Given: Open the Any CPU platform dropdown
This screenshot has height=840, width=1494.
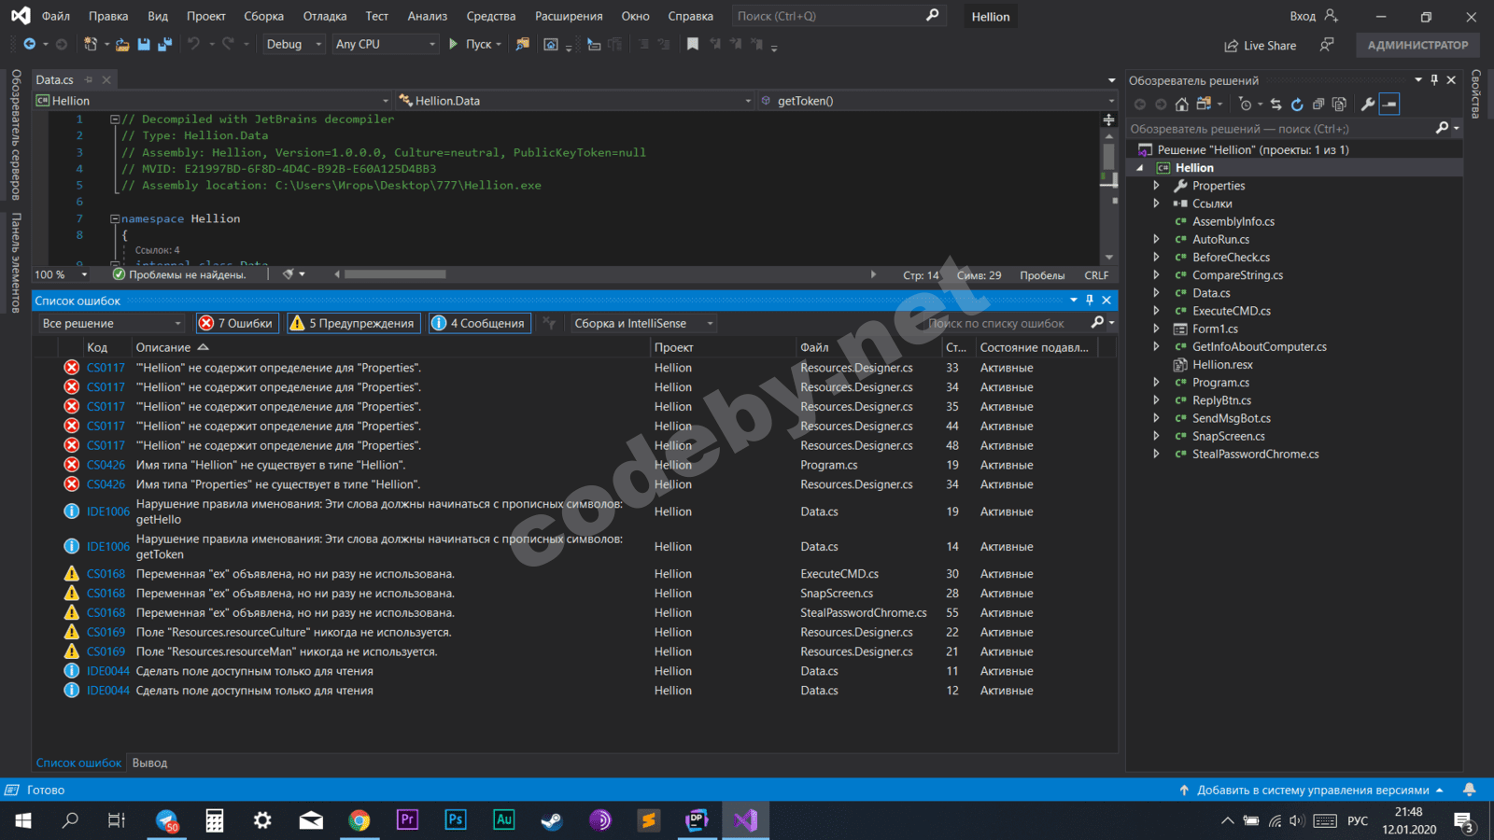Looking at the screenshot, I should click(386, 44).
